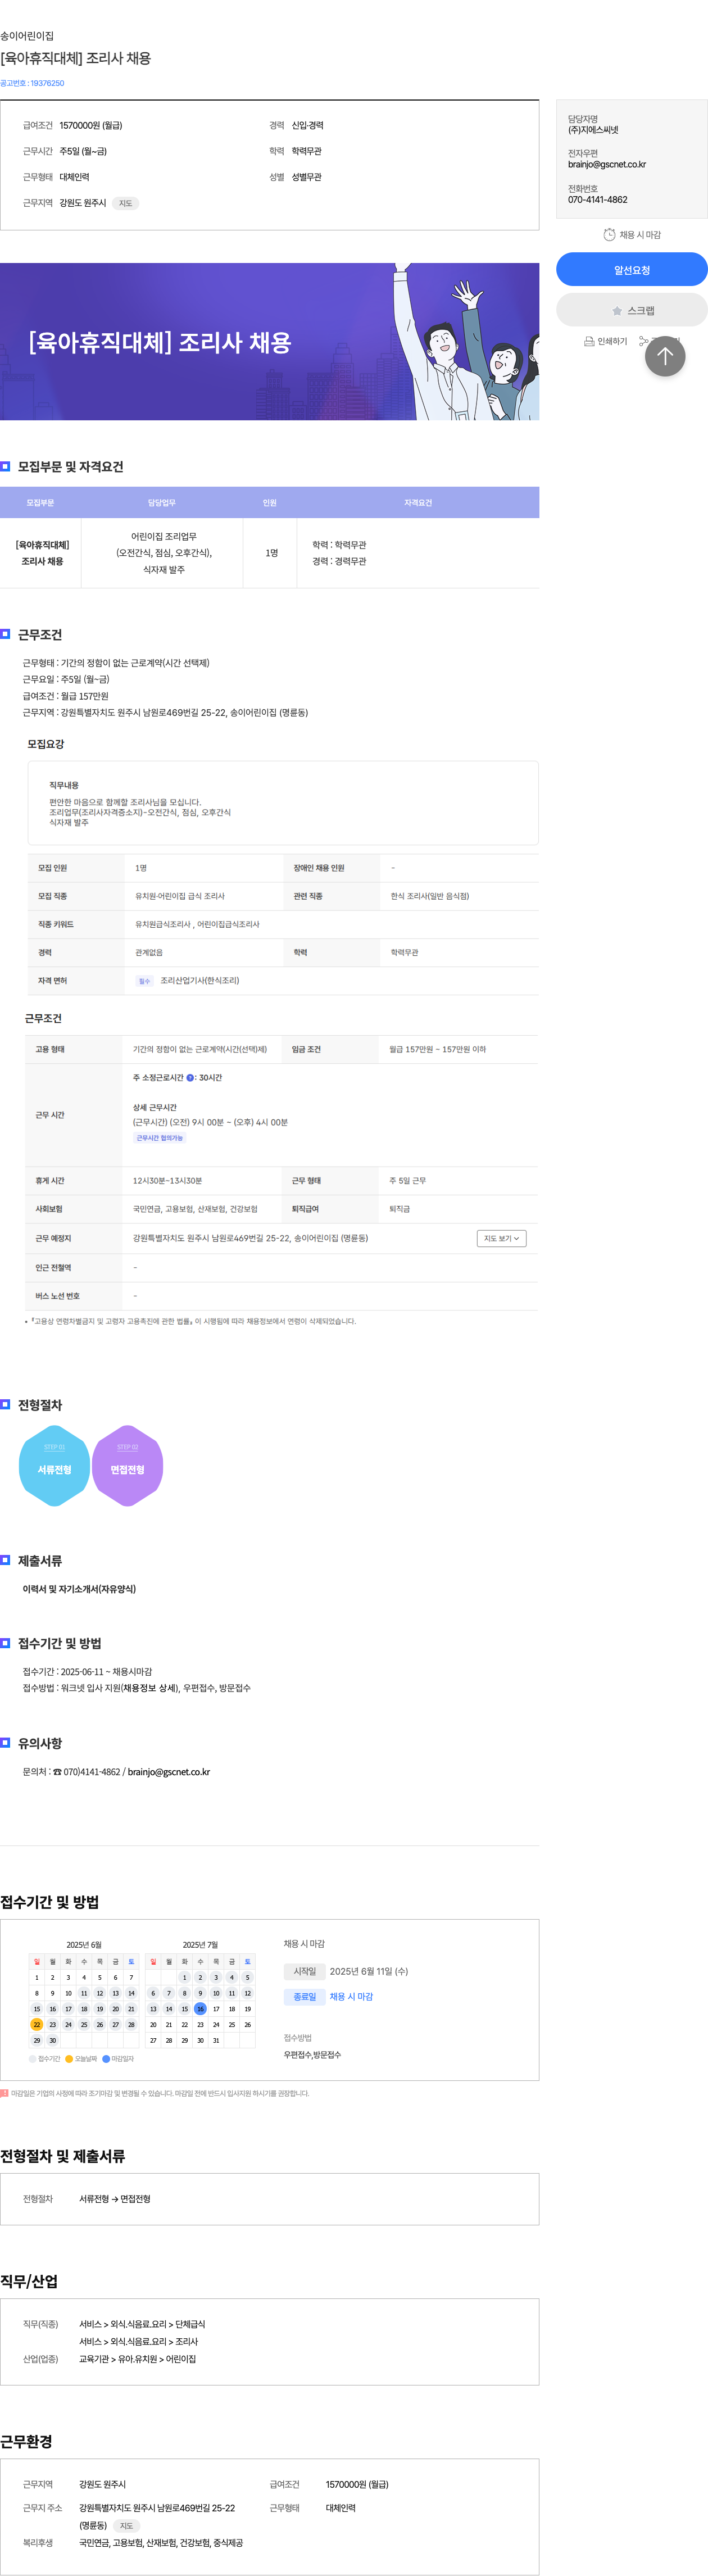This screenshot has height=2576, width=708.
Task: Click 서비스 > 외식.식음료.요리 > 조리사 row
Action: pos(139,2341)
